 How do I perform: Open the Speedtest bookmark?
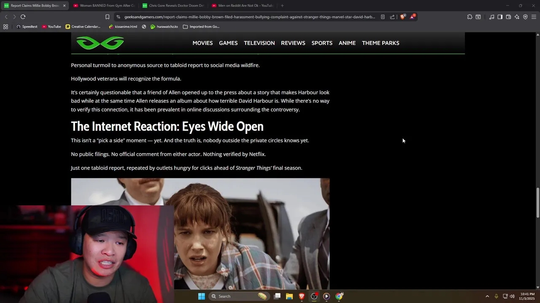click(x=27, y=27)
